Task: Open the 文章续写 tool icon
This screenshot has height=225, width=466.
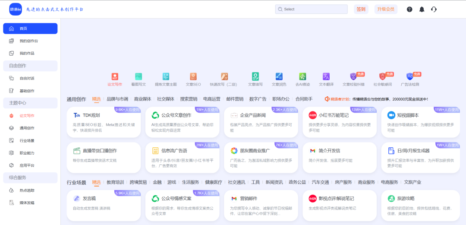Action: 255,76
